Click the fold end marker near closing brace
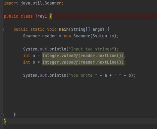157x129 pixels. [x=2, y=114]
